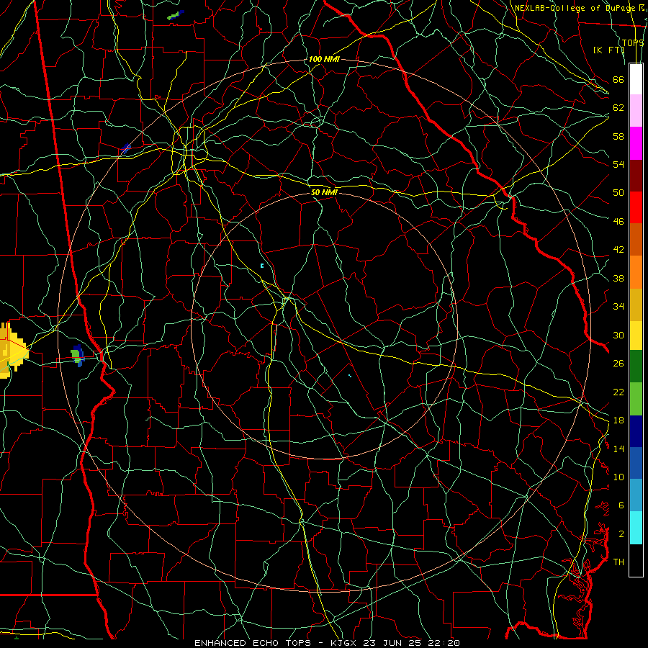Click the legend value "18"
Screen dimensions: 648x648
(618, 420)
